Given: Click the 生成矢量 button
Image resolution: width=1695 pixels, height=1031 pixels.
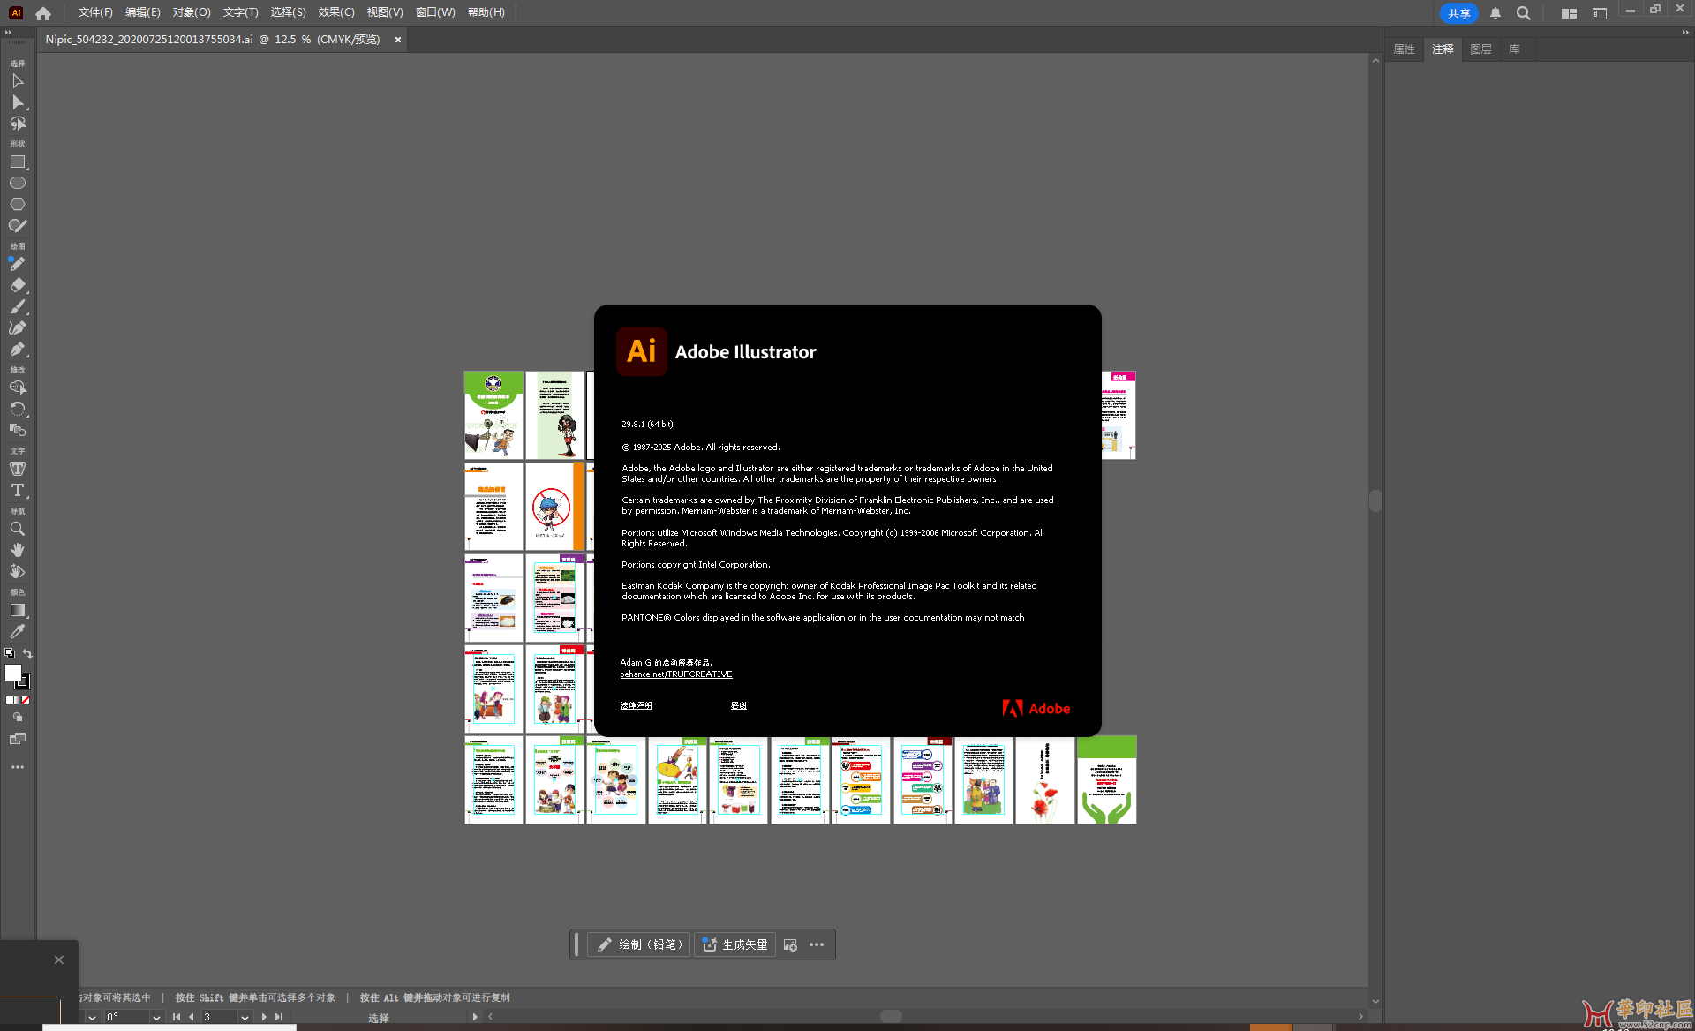Looking at the screenshot, I should click(735, 944).
